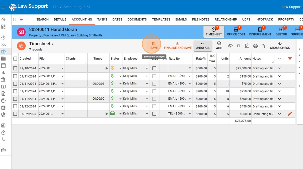The width and height of the screenshot is (303, 169).
Task: Switch to the Tasks tab
Action: tap(102, 19)
